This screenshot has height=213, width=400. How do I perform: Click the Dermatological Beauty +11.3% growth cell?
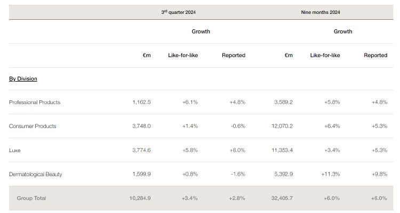coord(330,174)
